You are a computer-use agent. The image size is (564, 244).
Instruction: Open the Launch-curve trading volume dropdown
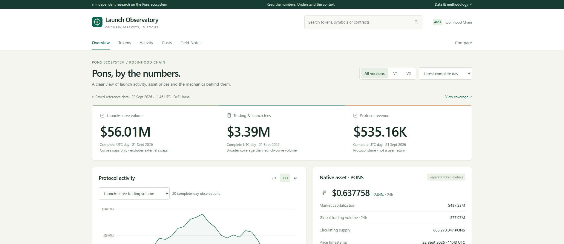click(134, 194)
